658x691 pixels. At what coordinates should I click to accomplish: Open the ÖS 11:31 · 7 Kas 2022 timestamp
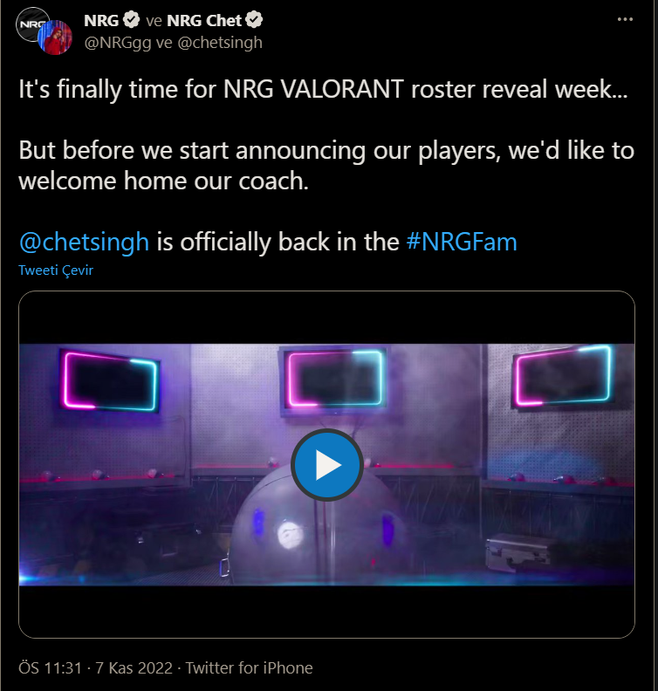(x=95, y=667)
